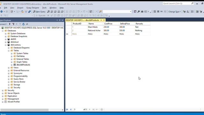
Task: Click the 'National Achar' name cell
Action: point(95,31)
